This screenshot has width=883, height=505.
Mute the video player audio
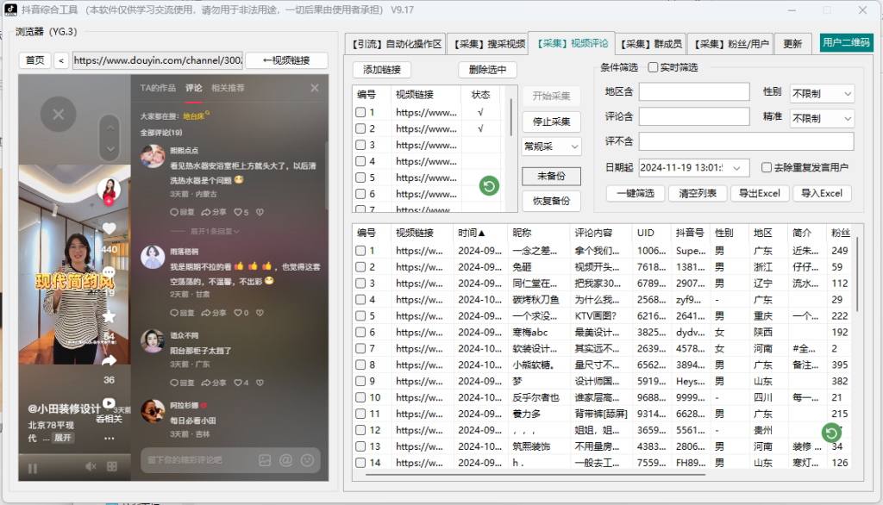[91, 469]
